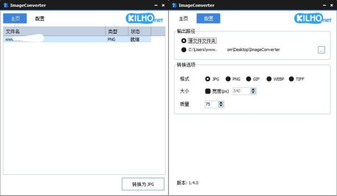The height and width of the screenshot is (196, 337).
Task: Close the left ImageConverter window
Action: pos(163,5)
